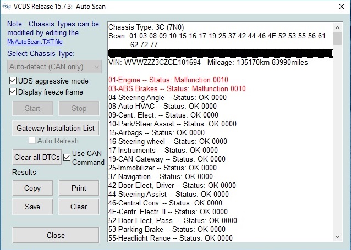351x250 pixels.
Task: Copy the scan results
Action: point(32,188)
